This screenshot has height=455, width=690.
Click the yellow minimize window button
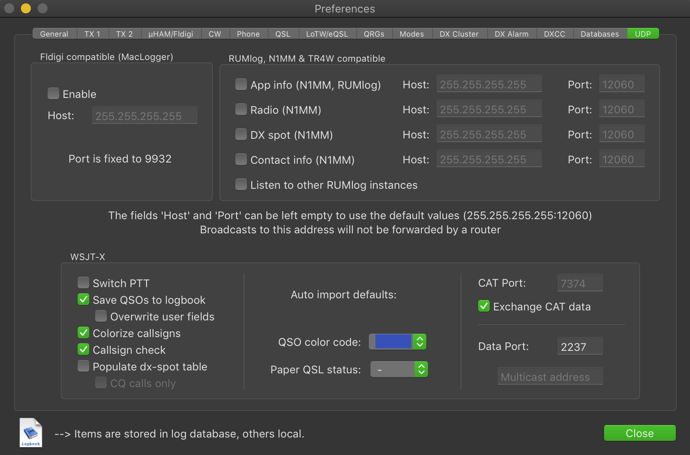(26, 8)
